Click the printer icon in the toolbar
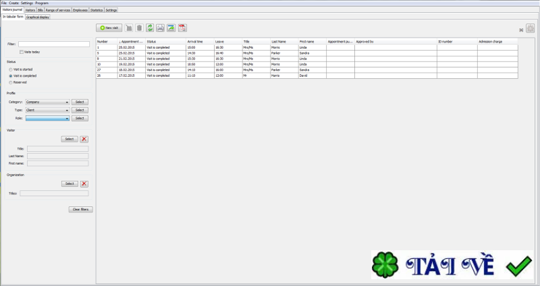This screenshot has height=286, width=540. click(160, 28)
